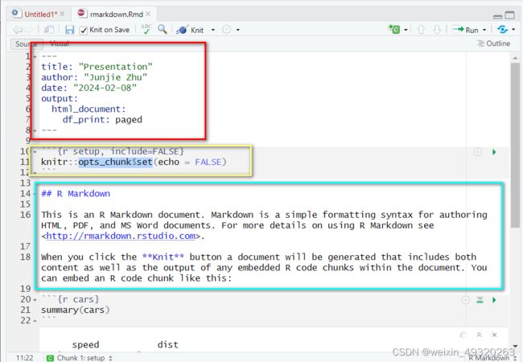523x362 pixels.
Task: Click cursor position 11:22 in status bar
Action: point(24,358)
